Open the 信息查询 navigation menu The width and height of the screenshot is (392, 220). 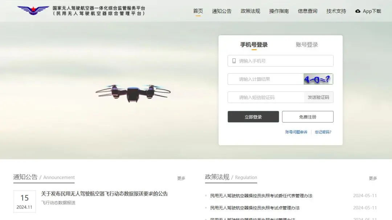pos(307,11)
